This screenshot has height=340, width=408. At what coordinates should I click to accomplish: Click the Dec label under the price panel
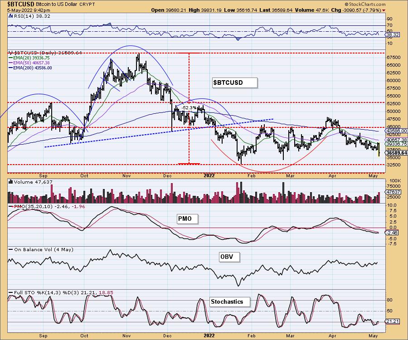[168, 175]
